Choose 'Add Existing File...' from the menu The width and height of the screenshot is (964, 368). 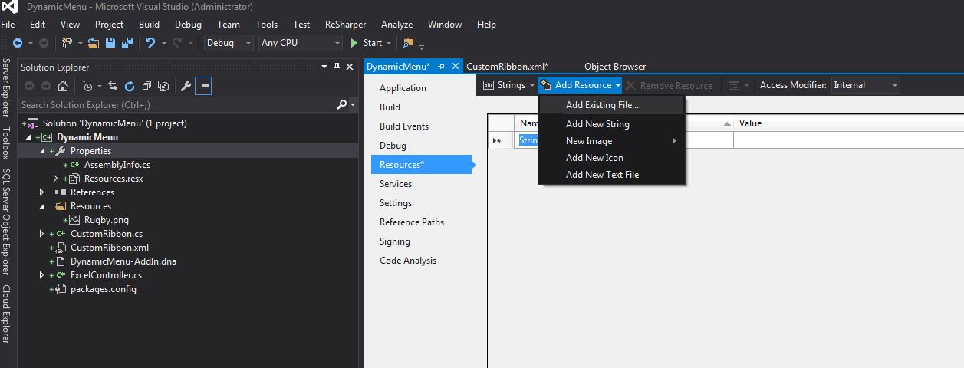(x=602, y=105)
